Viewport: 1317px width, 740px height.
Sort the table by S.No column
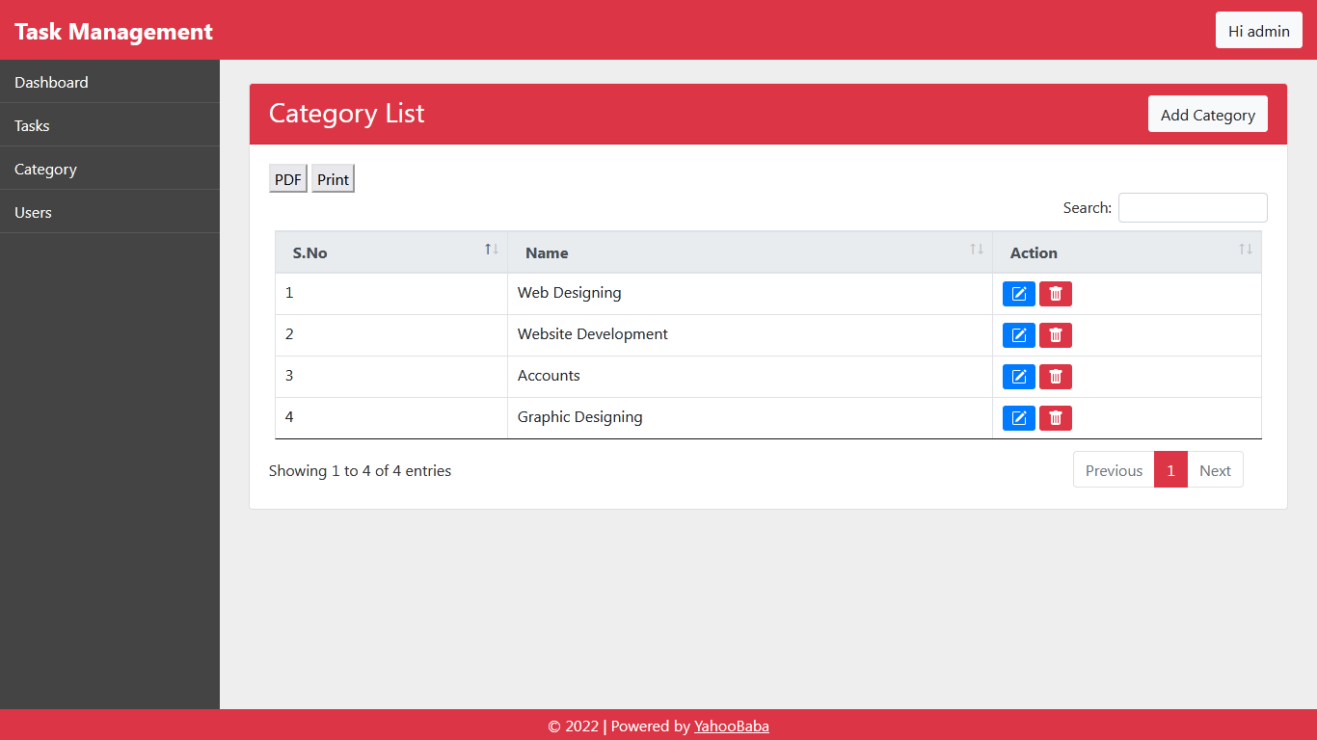point(390,252)
